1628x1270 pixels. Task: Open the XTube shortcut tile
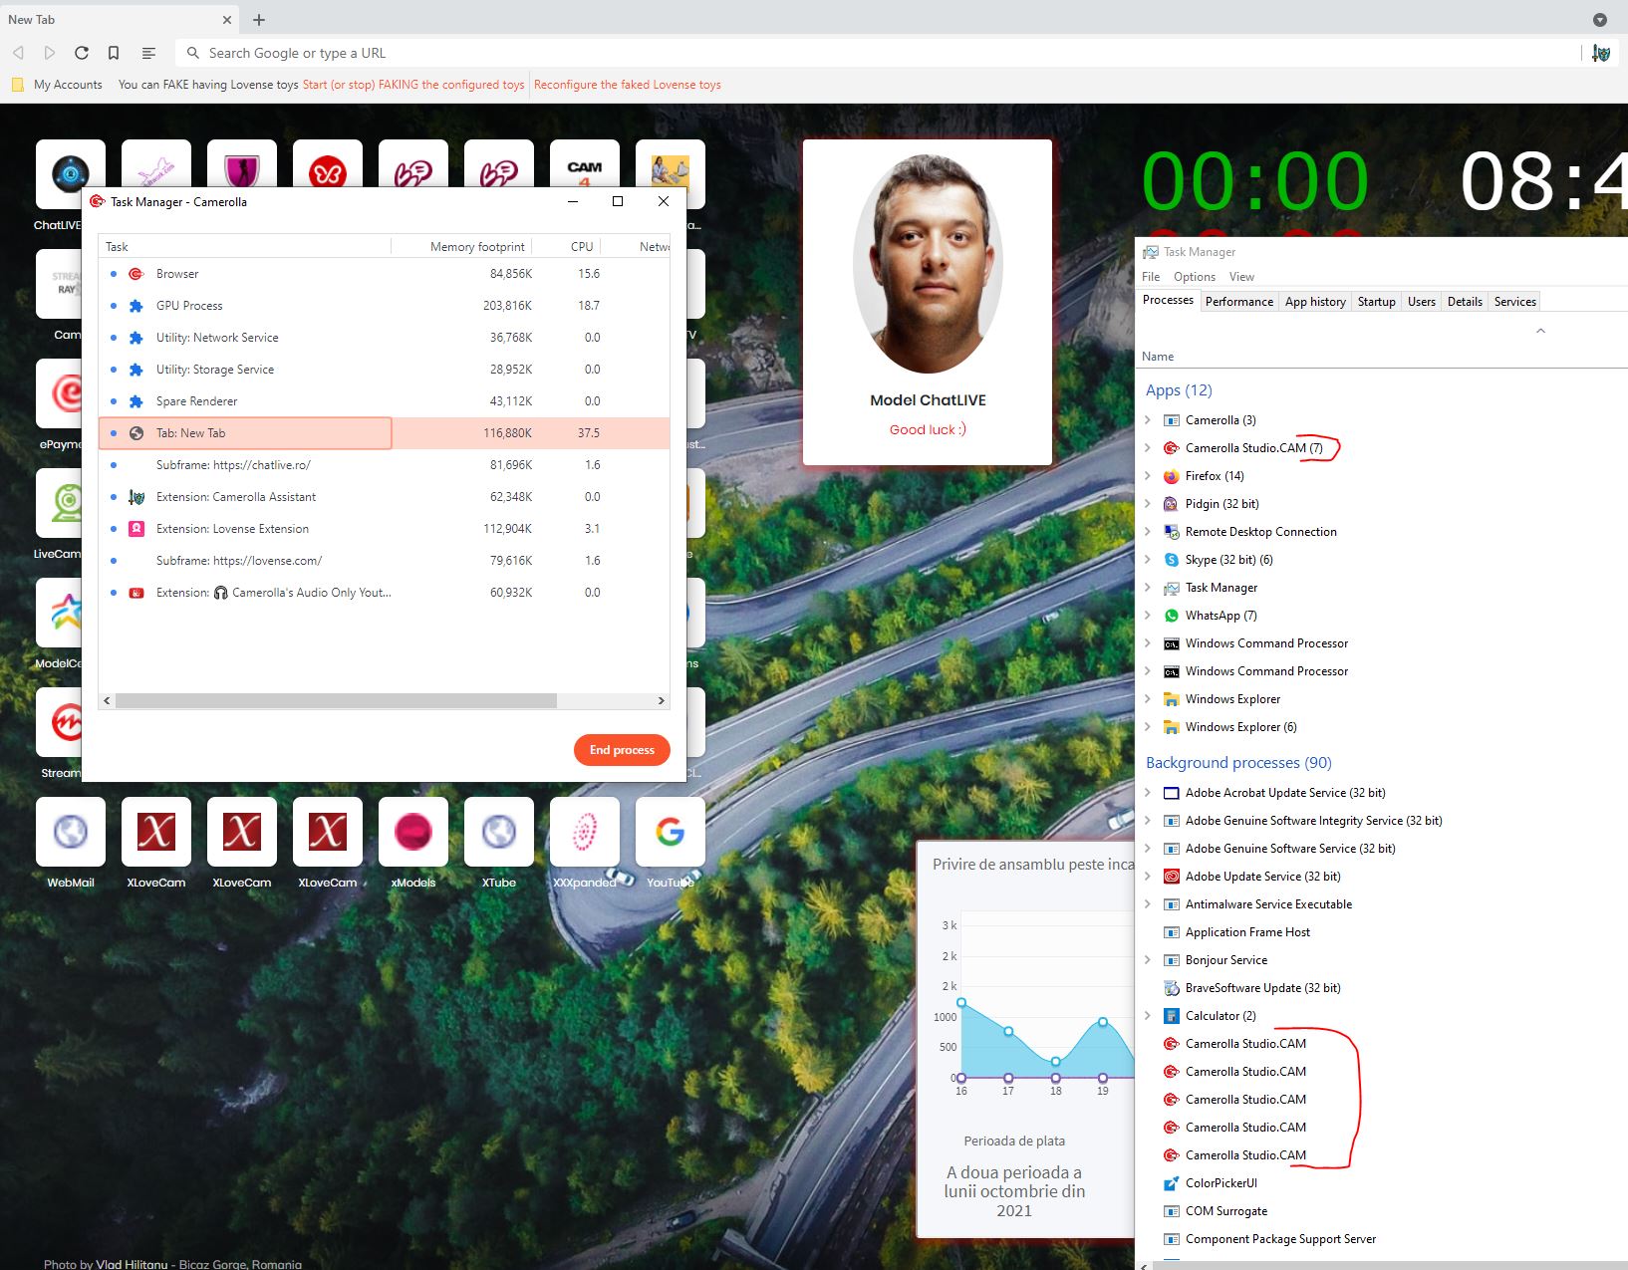tap(499, 832)
